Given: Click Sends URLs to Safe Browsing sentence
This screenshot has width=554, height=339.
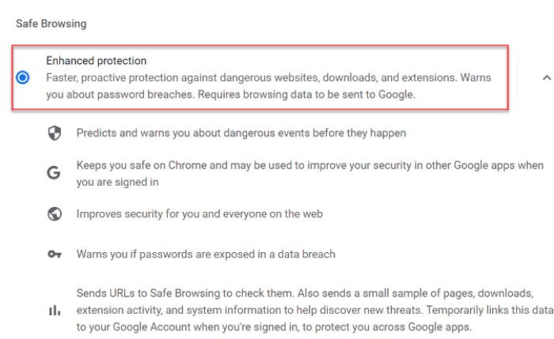Looking at the screenshot, I should pyautogui.click(x=185, y=293).
